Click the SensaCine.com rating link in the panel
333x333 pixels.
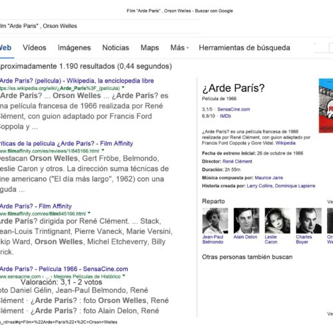[234, 109]
